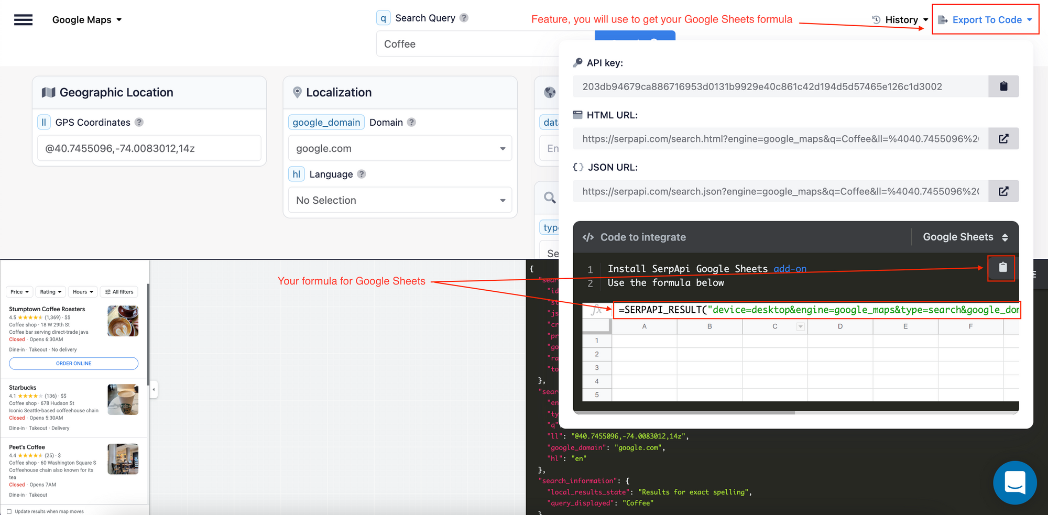This screenshot has width=1048, height=515.
Task: Open the hamburger navigation menu
Action: tap(23, 20)
